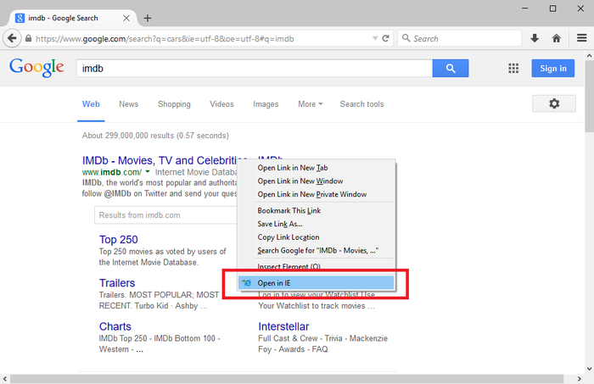Go back using the browser back arrow

pyautogui.click(x=12, y=38)
